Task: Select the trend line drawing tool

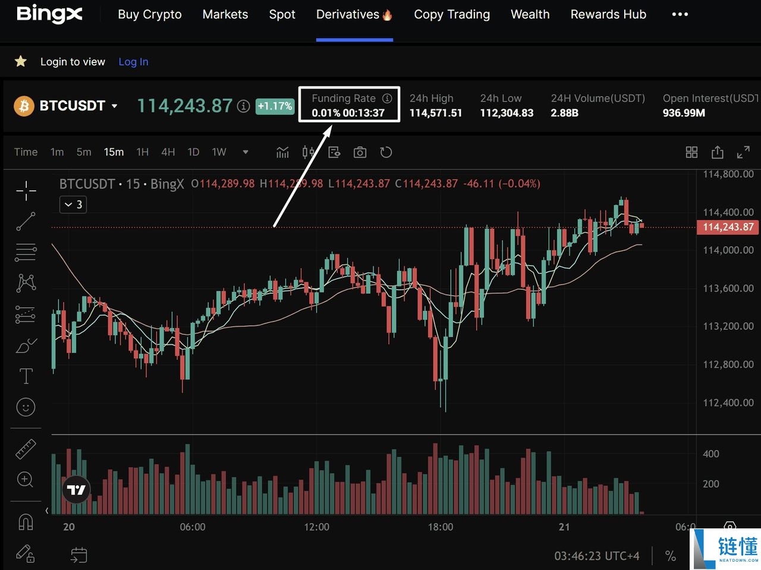Action: point(26,222)
